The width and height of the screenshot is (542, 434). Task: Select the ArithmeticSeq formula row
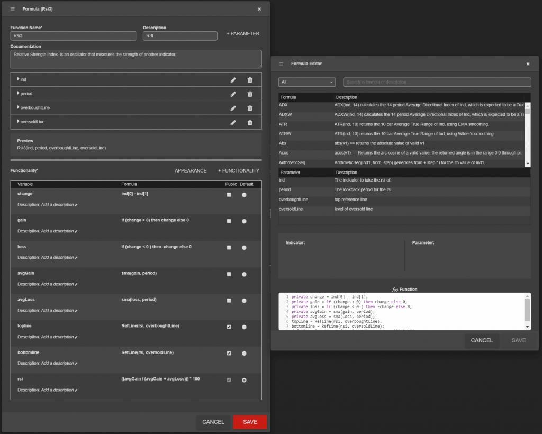[x=401, y=162]
